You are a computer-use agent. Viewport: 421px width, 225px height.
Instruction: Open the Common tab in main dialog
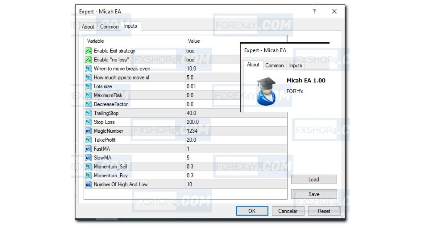click(x=109, y=27)
